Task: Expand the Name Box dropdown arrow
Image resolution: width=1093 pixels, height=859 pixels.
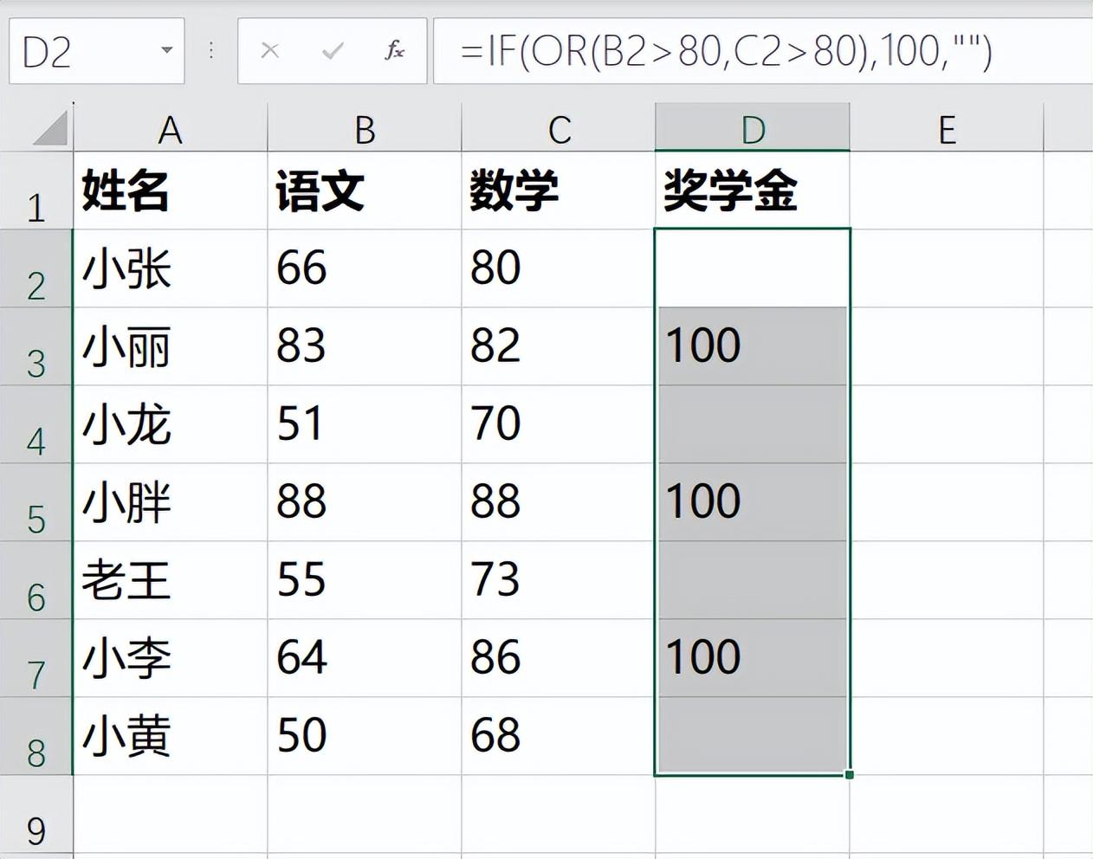Action: [166, 51]
